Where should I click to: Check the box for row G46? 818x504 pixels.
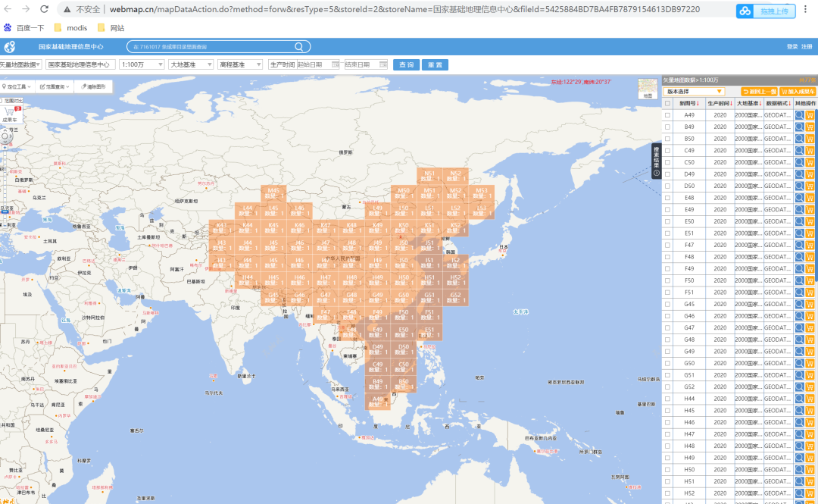[667, 316]
